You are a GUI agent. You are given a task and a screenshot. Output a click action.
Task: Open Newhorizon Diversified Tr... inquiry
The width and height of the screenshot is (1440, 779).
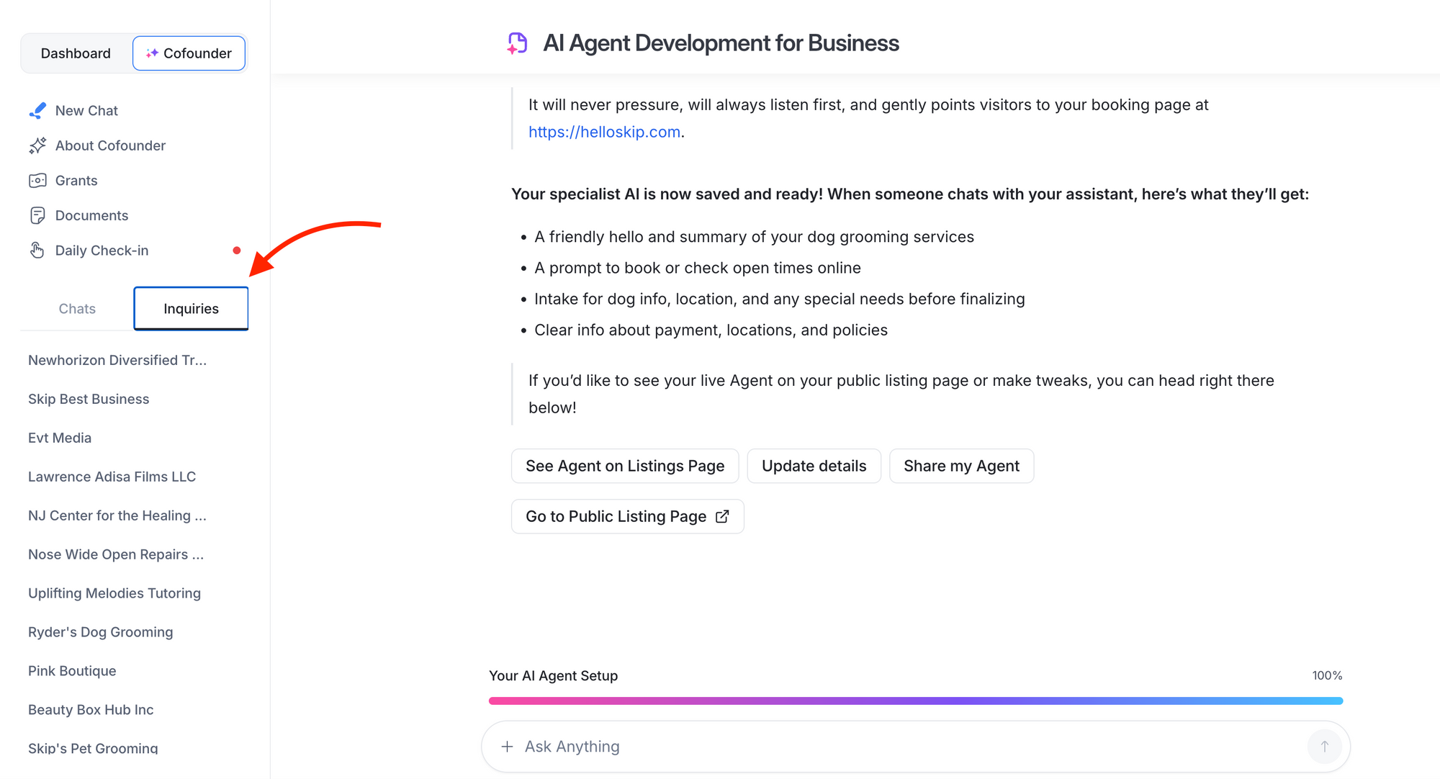(117, 360)
